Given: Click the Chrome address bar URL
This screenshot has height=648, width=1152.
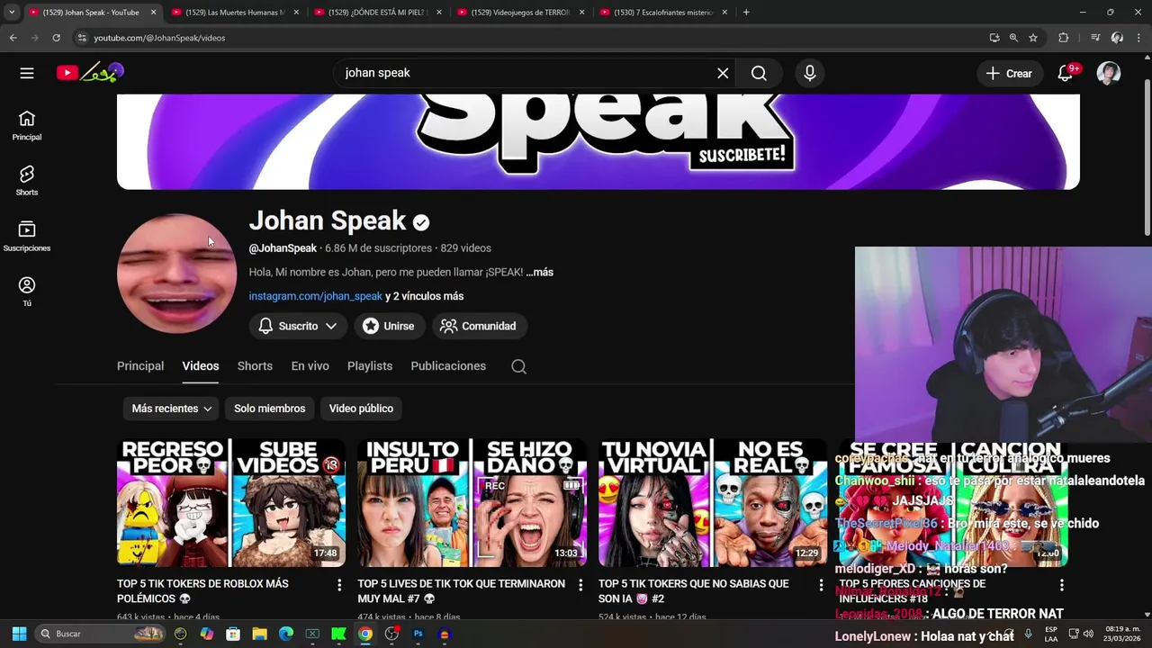Looking at the screenshot, I should (x=159, y=38).
